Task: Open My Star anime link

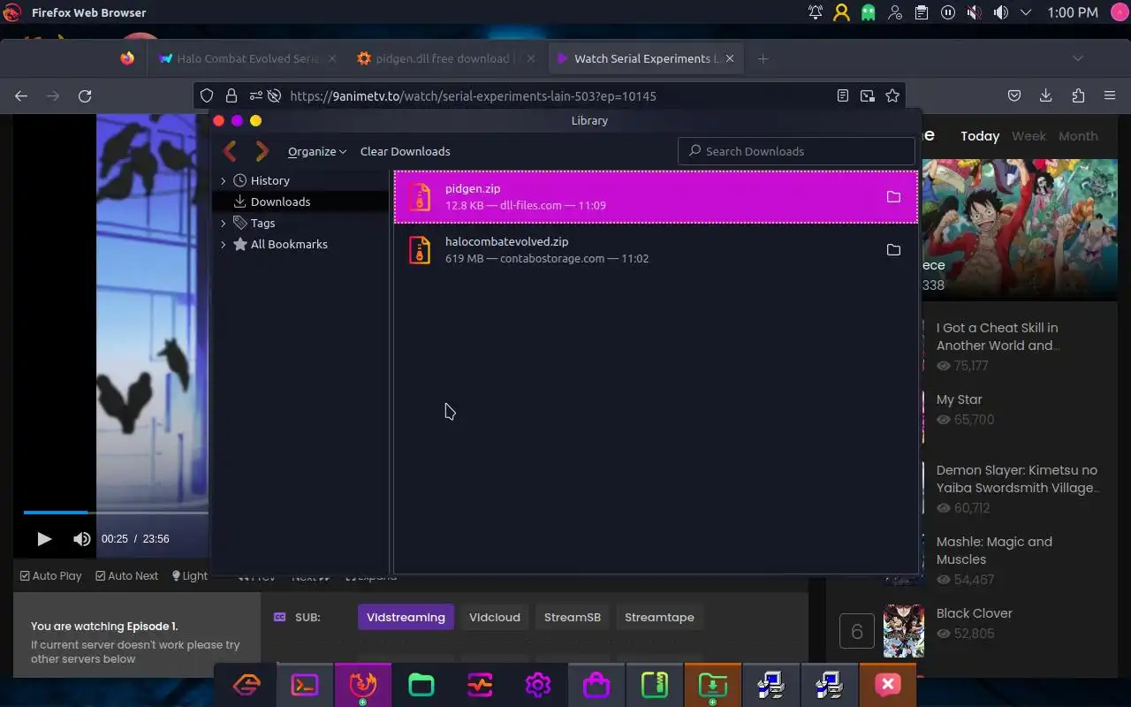Action: pos(959,399)
